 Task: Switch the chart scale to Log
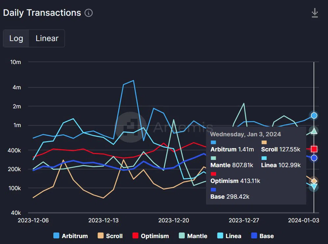point(16,38)
